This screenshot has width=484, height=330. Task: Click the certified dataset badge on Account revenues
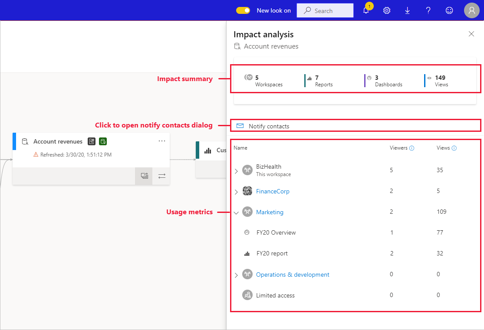click(x=103, y=141)
